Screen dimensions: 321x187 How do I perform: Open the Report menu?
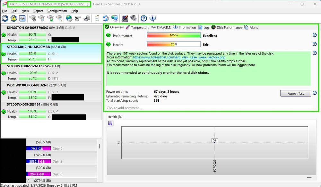coord(38,11)
